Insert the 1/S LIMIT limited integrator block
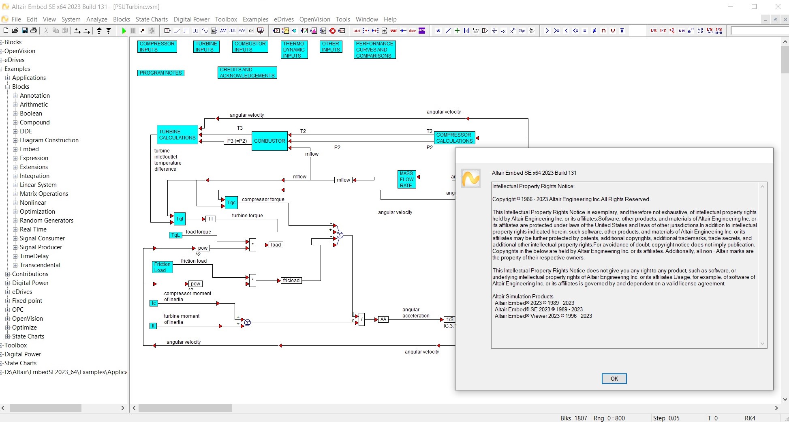This screenshot has height=422, width=789. (x=710, y=30)
